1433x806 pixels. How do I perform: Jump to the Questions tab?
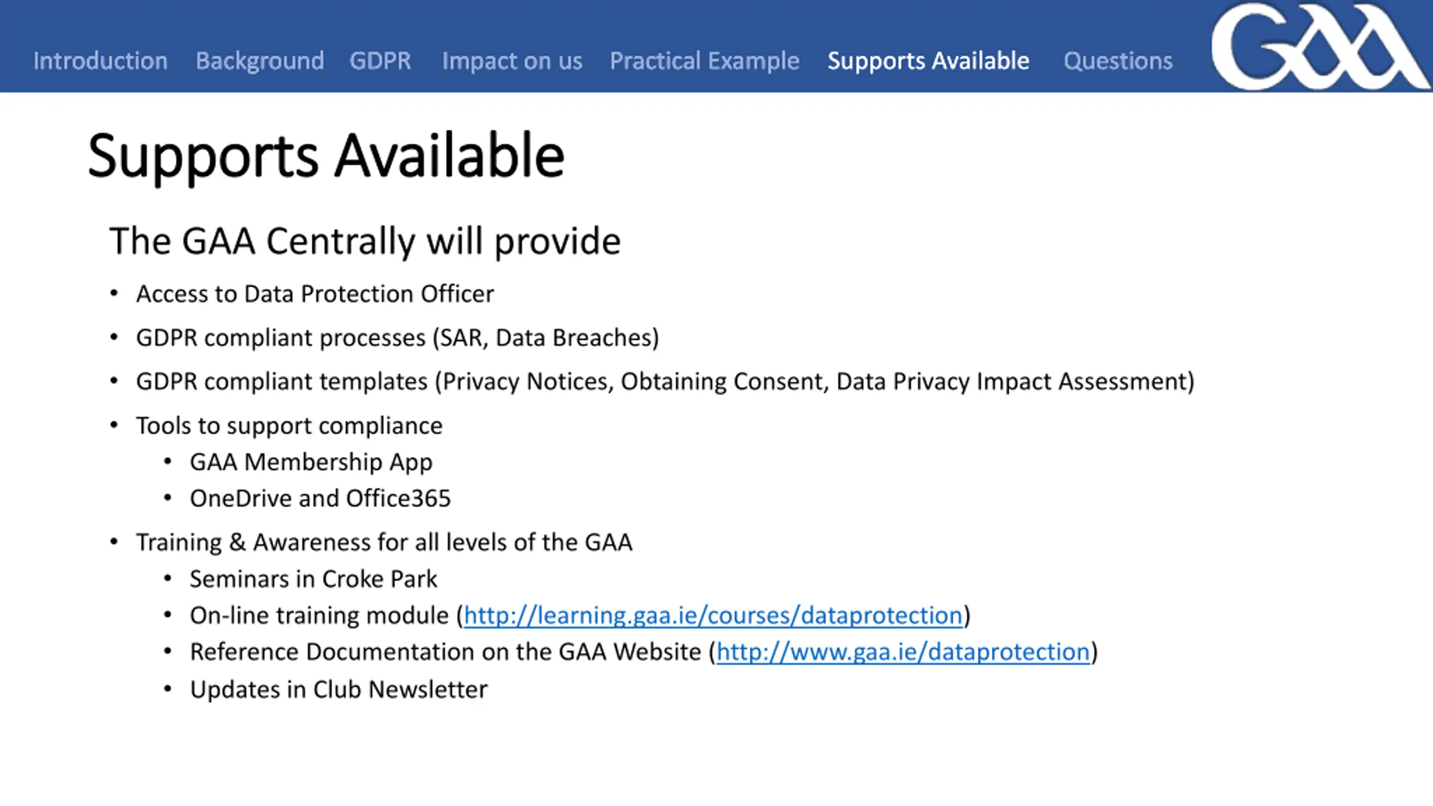click(1118, 60)
